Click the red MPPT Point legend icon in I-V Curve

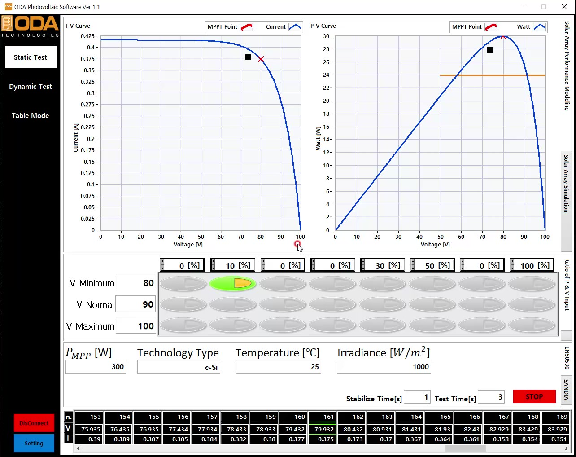point(246,27)
